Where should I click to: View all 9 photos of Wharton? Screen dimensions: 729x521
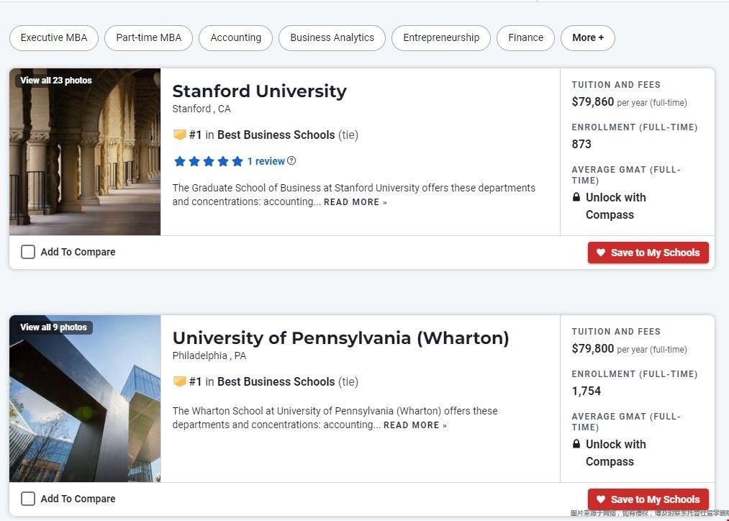(53, 327)
